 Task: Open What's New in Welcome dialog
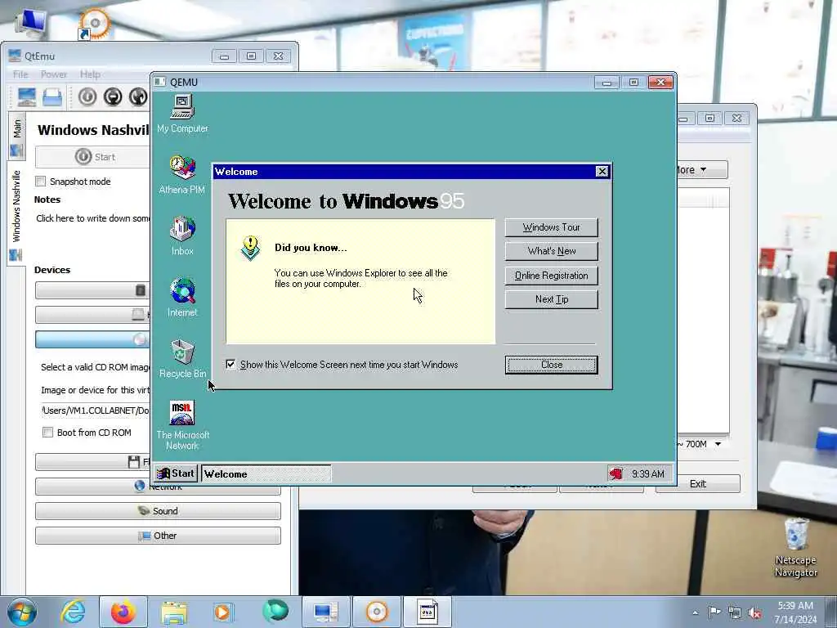tap(552, 251)
